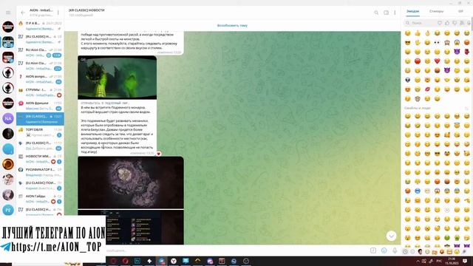Filter emoji by thumbs-down category icon

pos(455,23)
